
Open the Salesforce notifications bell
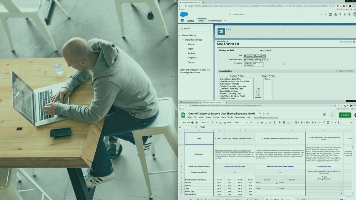click(x=350, y=14)
